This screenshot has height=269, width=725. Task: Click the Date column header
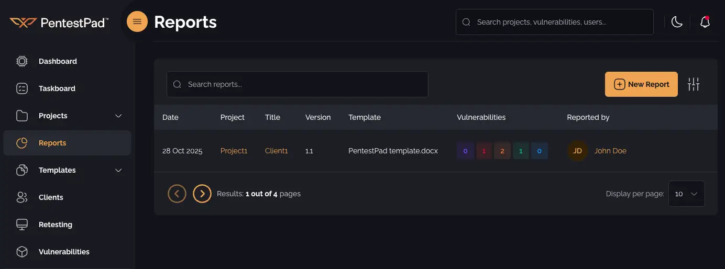tap(170, 117)
